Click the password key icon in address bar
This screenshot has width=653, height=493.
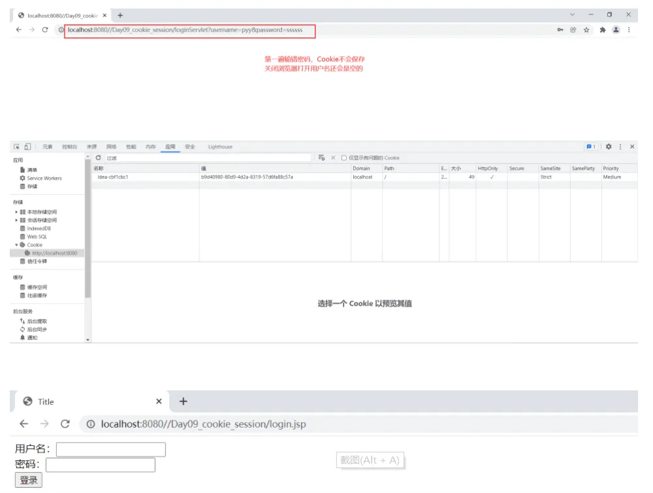[x=560, y=29]
